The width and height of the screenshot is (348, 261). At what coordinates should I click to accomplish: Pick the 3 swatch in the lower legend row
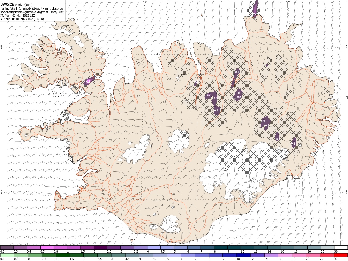tap(118, 255)
